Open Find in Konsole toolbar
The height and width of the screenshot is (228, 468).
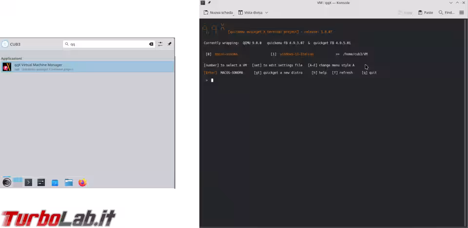click(x=447, y=13)
